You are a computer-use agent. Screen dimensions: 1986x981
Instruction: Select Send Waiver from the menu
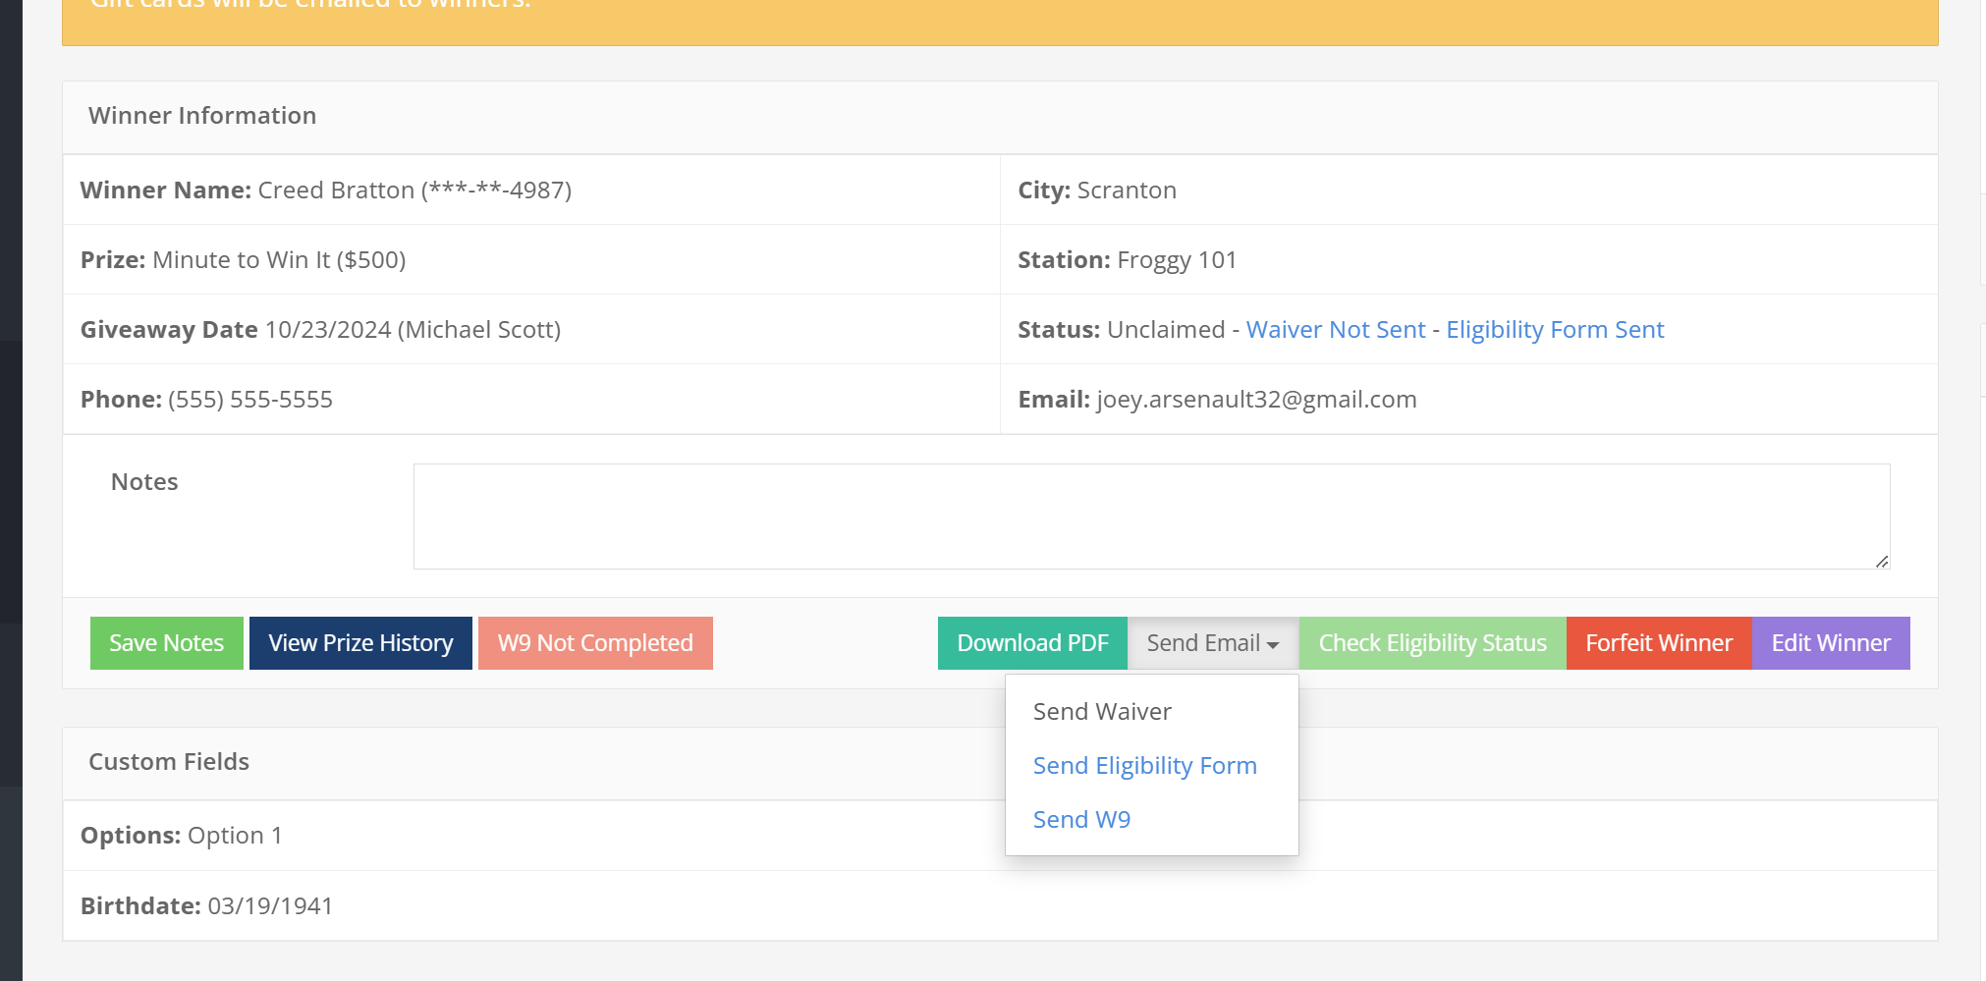point(1102,712)
